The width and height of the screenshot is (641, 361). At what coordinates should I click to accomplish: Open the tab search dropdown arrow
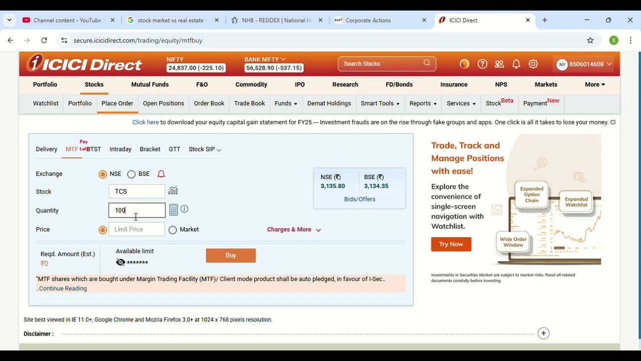[10, 21]
